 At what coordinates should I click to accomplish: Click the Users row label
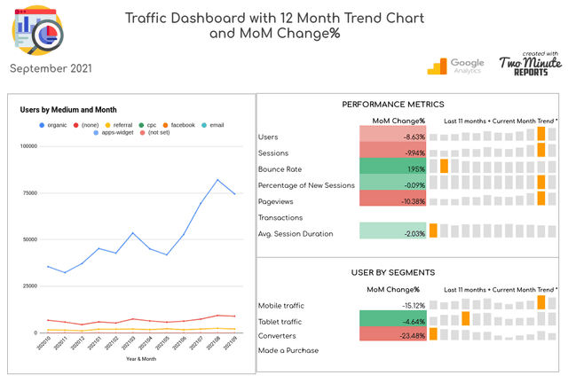[268, 137]
